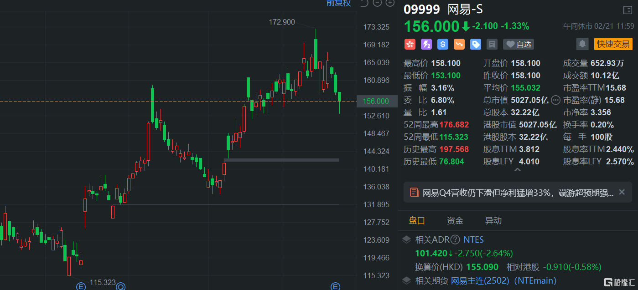The width and height of the screenshot is (638, 290).
Task: Zoom out the chart with minus icon
Action: click(377, 3)
